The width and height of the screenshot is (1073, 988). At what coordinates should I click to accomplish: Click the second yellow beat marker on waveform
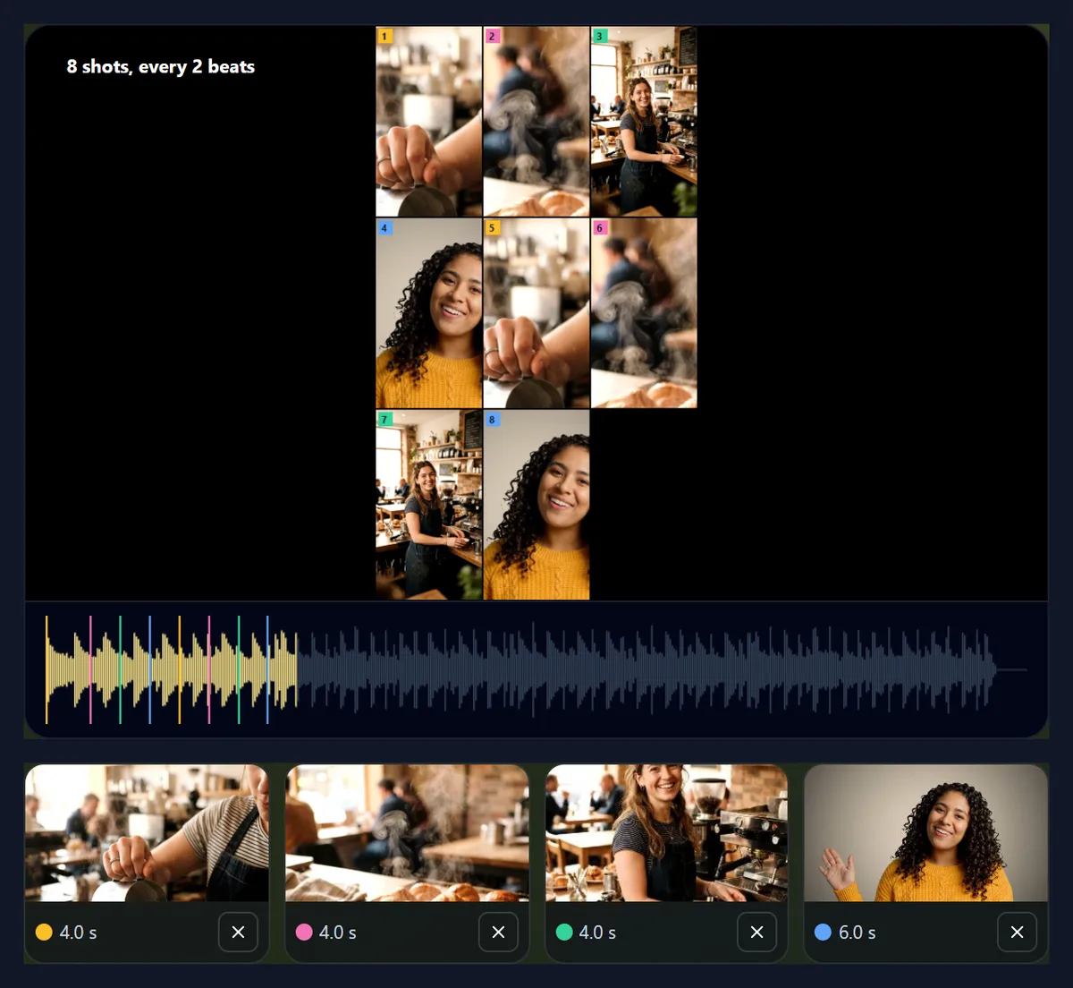(179, 669)
